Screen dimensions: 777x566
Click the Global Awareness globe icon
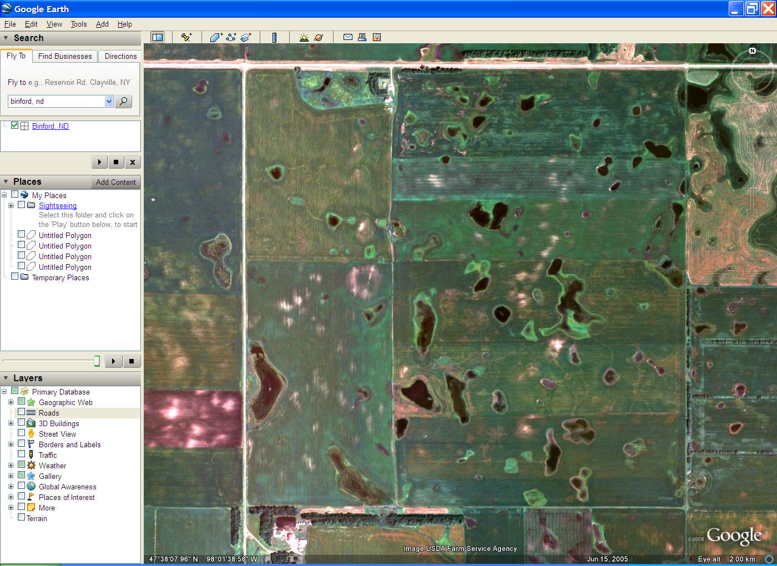(31, 487)
